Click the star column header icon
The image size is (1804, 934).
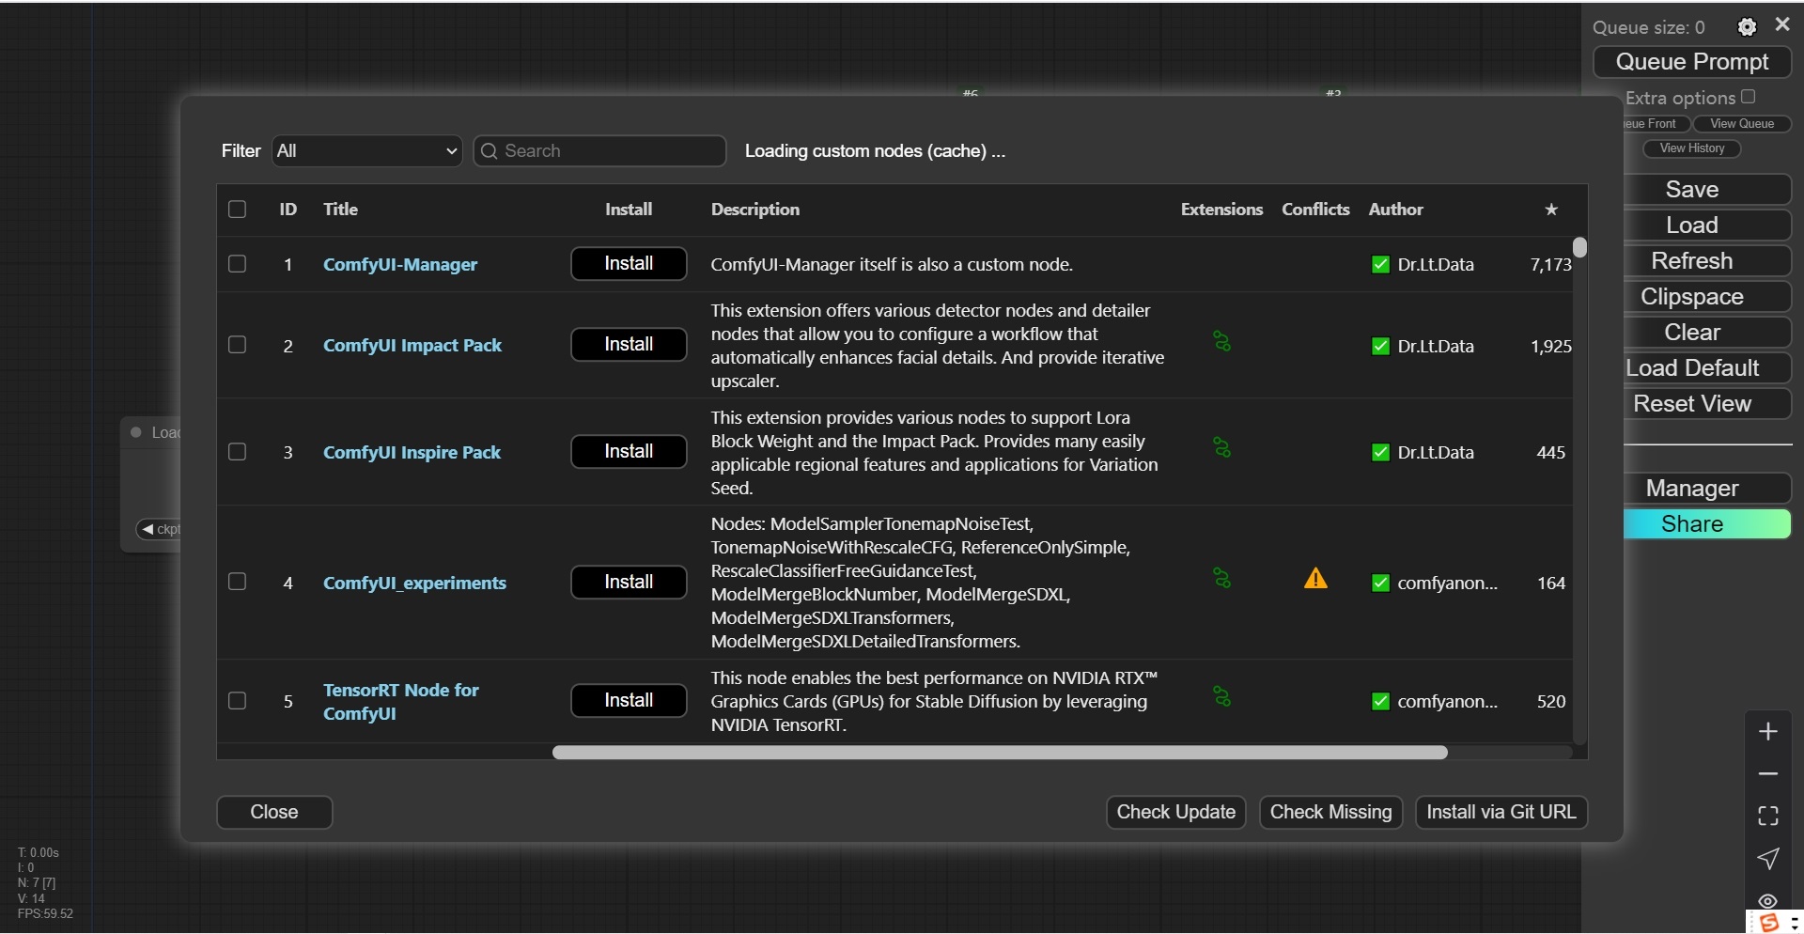pos(1551,210)
